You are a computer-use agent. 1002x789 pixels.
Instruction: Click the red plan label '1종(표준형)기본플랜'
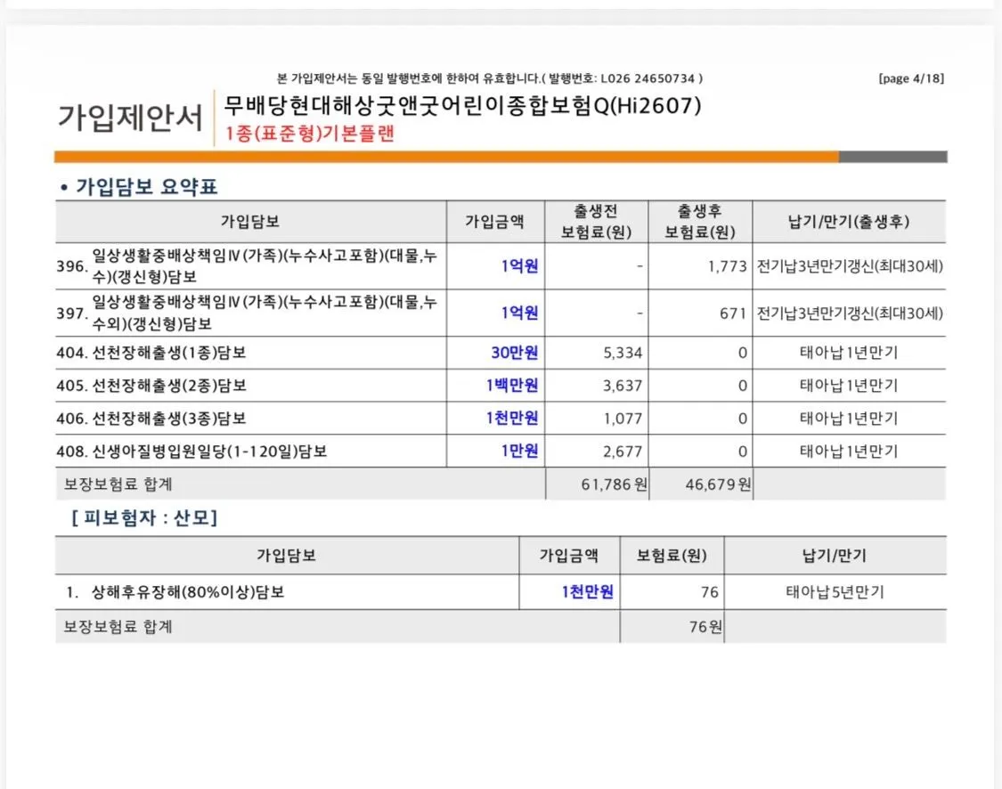click(309, 134)
